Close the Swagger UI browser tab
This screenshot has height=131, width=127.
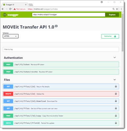point(26,5)
